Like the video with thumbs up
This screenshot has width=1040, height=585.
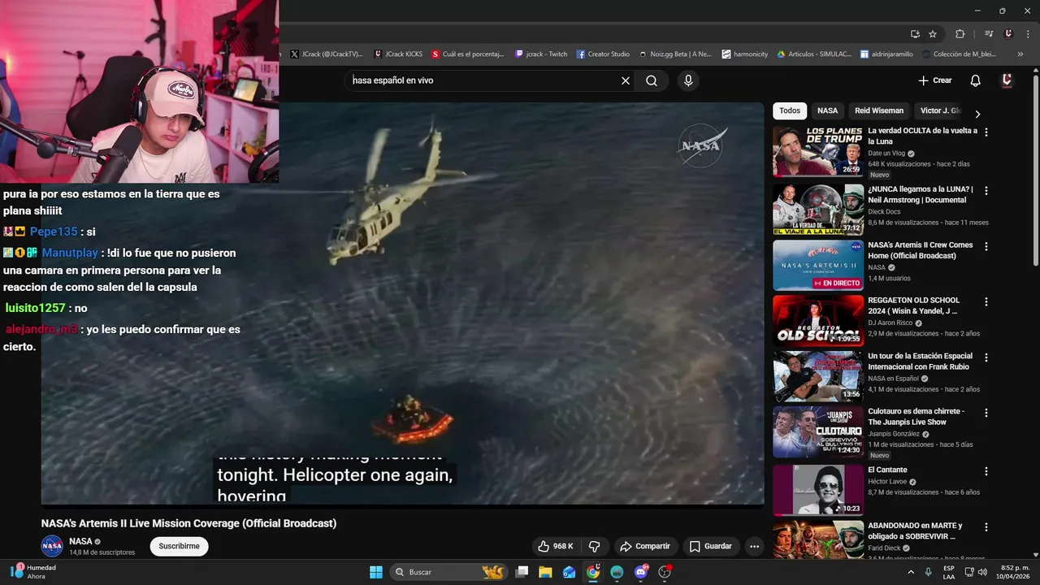(556, 546)
